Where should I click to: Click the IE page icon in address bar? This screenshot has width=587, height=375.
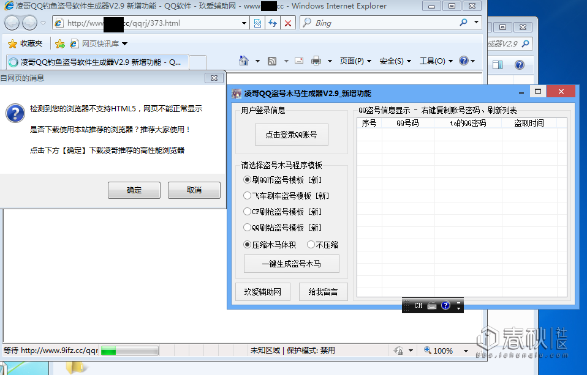[59, 23]
